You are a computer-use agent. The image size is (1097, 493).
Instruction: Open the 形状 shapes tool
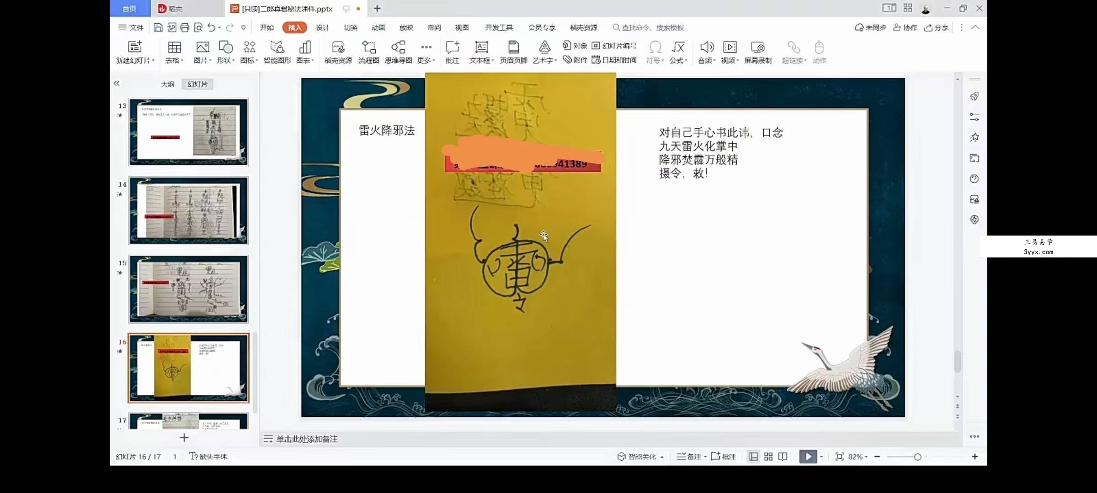[226, 52]
